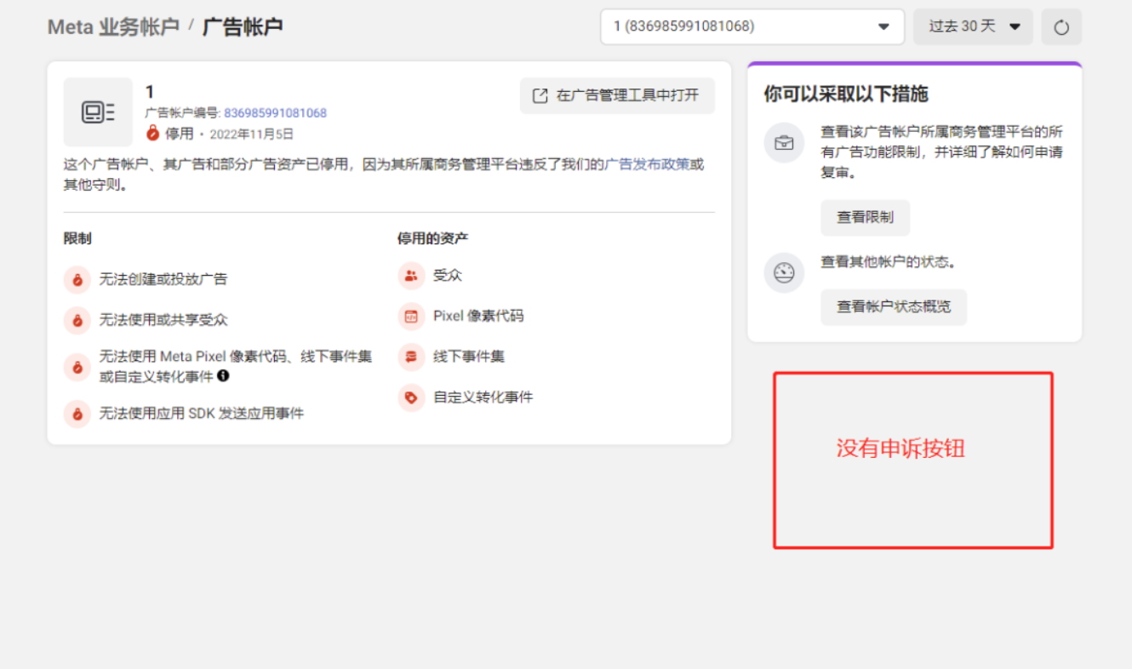Open the ad account selector dropdown
This screenshot has width=1132, height=669.
pyautogui.click(x=752, y=26)
